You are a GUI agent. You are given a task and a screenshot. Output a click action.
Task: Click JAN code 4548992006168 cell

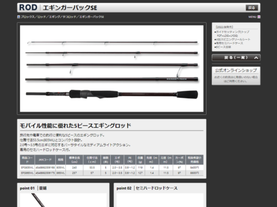[x=45, y=167]
